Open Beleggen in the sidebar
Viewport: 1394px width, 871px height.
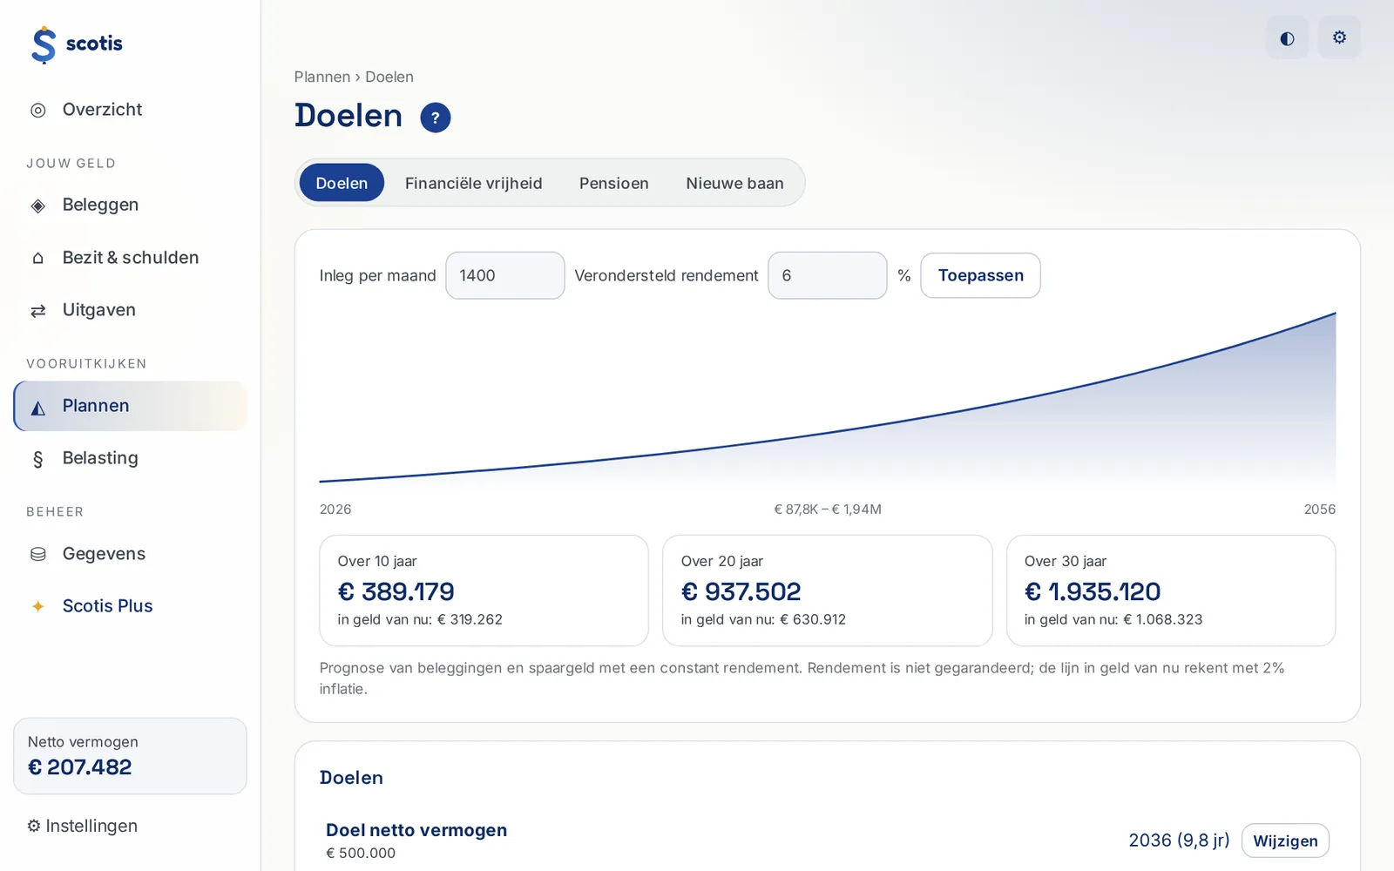131,205
